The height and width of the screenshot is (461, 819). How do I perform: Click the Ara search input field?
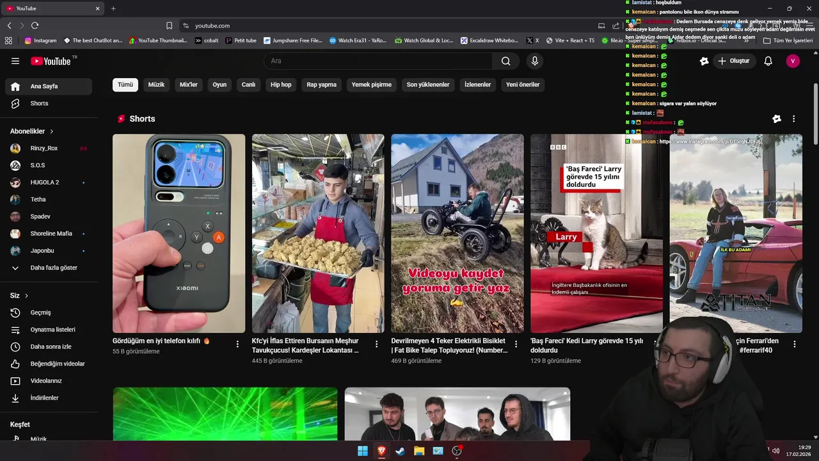[x=378, y=61]
